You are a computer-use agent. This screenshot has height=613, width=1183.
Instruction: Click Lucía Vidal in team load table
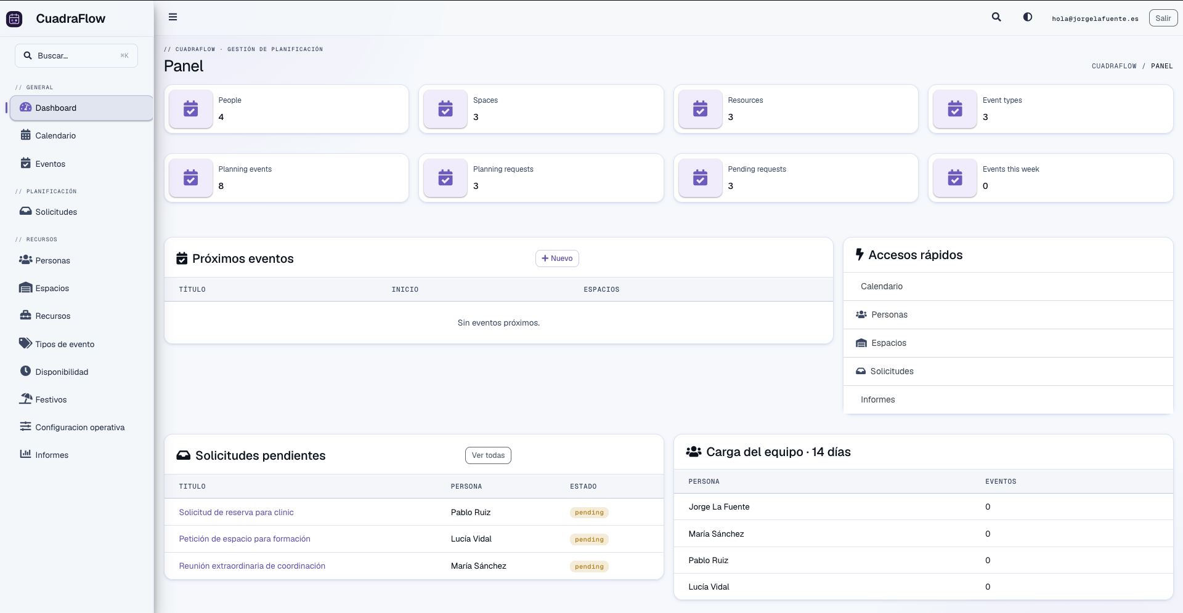pos(709,587)
